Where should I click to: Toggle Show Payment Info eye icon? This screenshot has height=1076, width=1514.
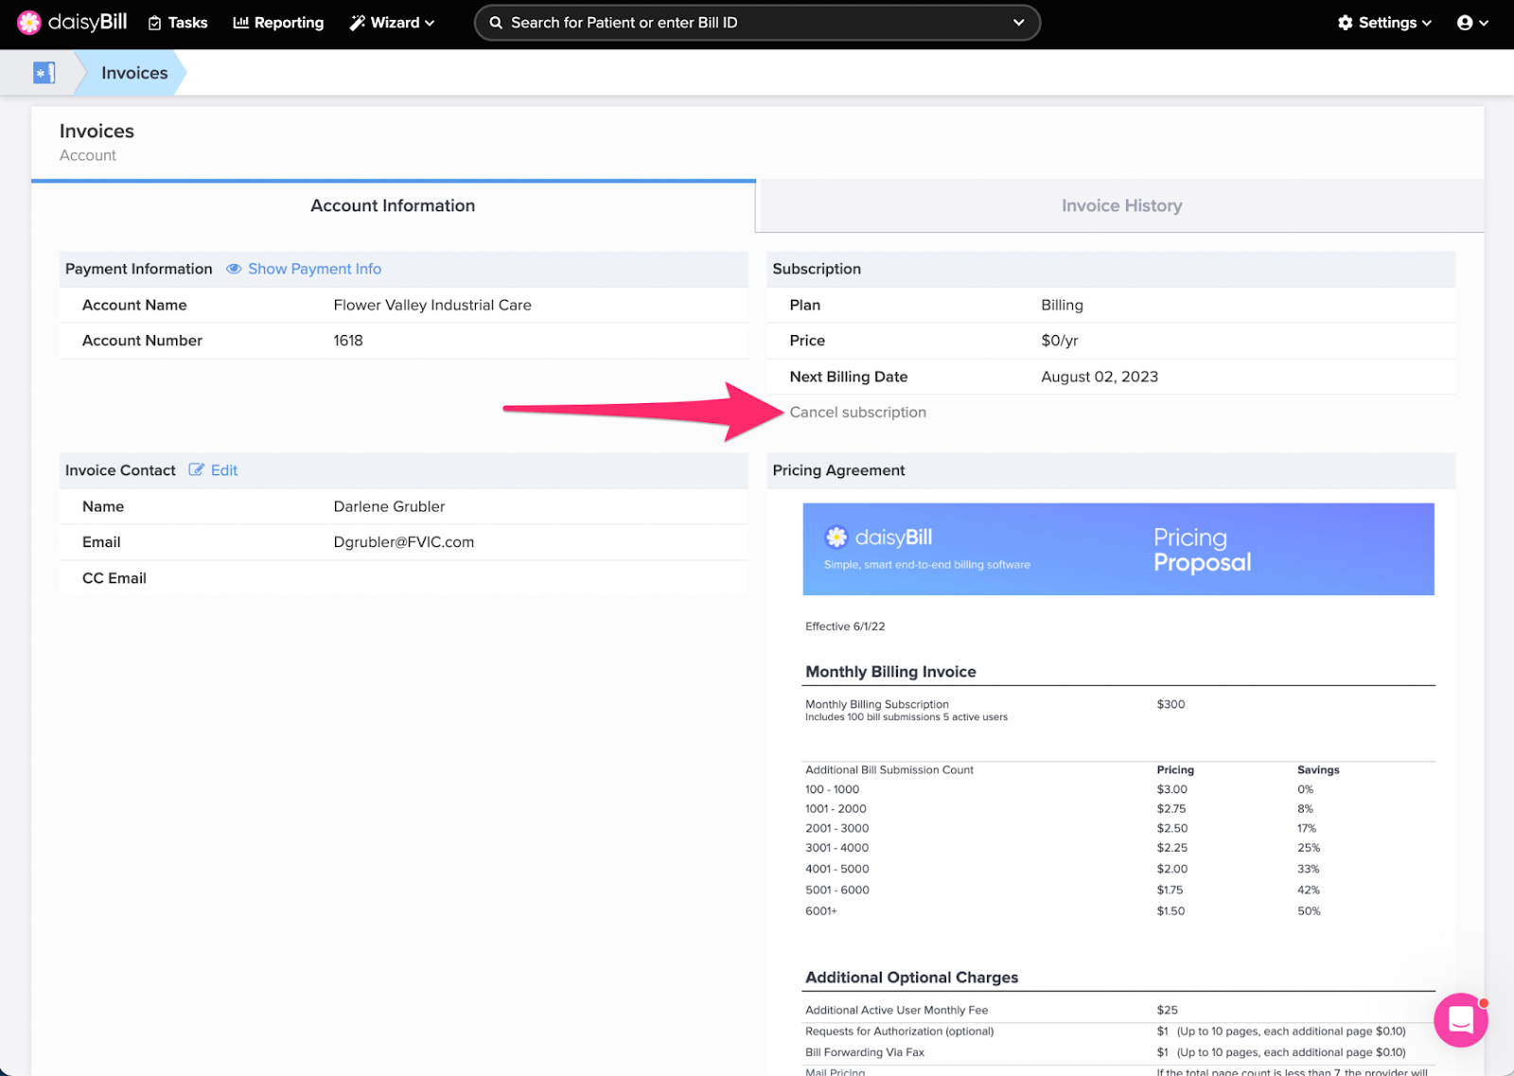[x=234, y=269]
